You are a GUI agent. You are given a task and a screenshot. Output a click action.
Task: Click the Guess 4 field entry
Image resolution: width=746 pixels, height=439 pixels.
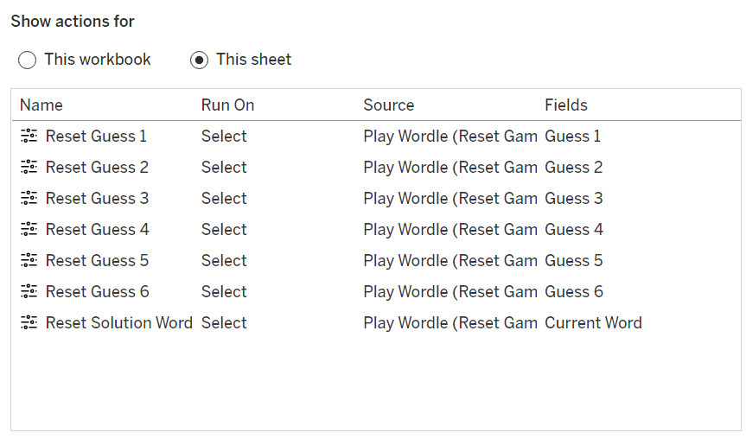[574, 229]
